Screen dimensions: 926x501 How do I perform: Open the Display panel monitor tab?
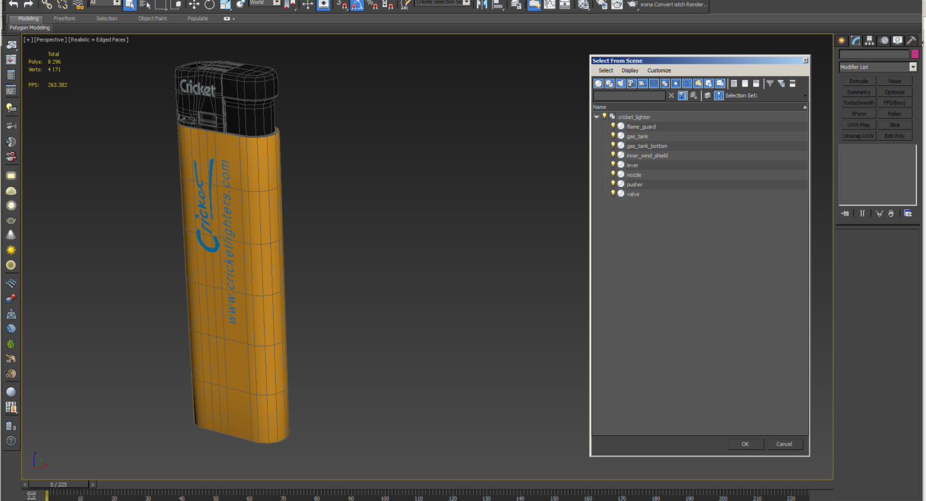pyautogui.click(x=897, y=40)
